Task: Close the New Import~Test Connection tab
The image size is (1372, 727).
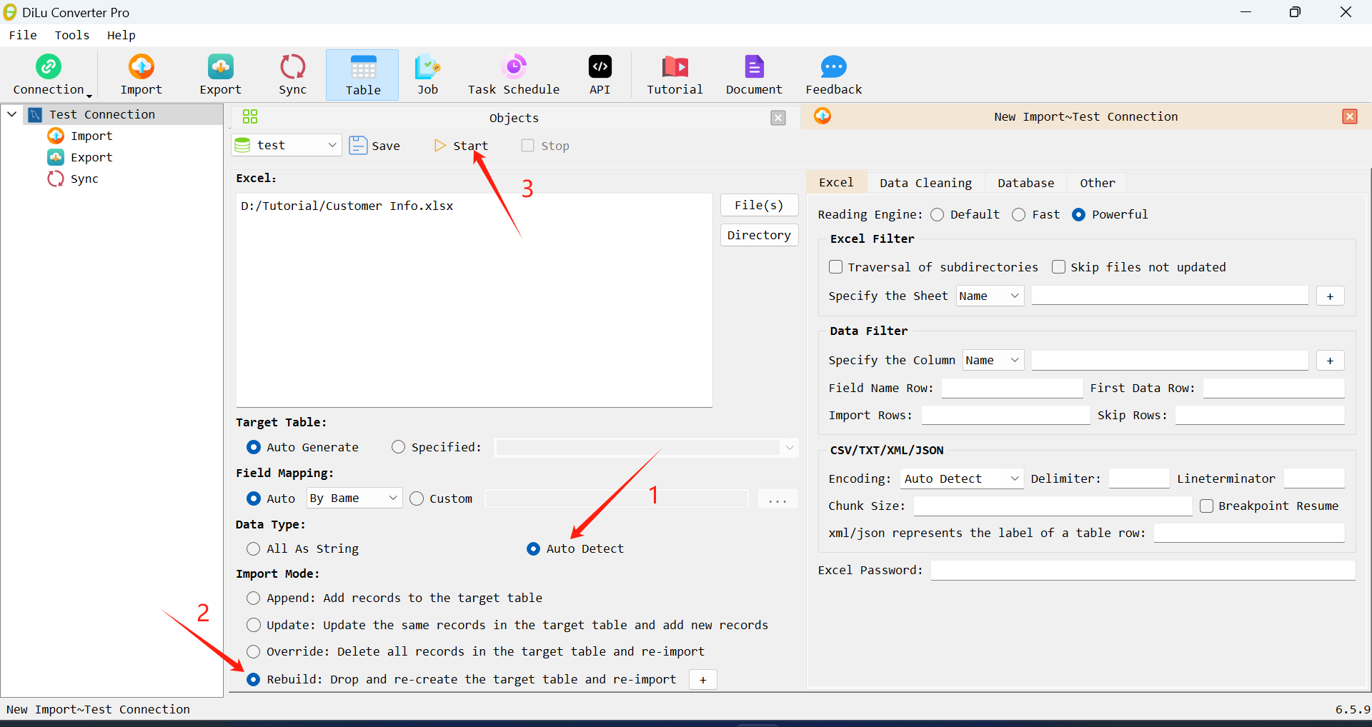Action: coord(1350,116)
